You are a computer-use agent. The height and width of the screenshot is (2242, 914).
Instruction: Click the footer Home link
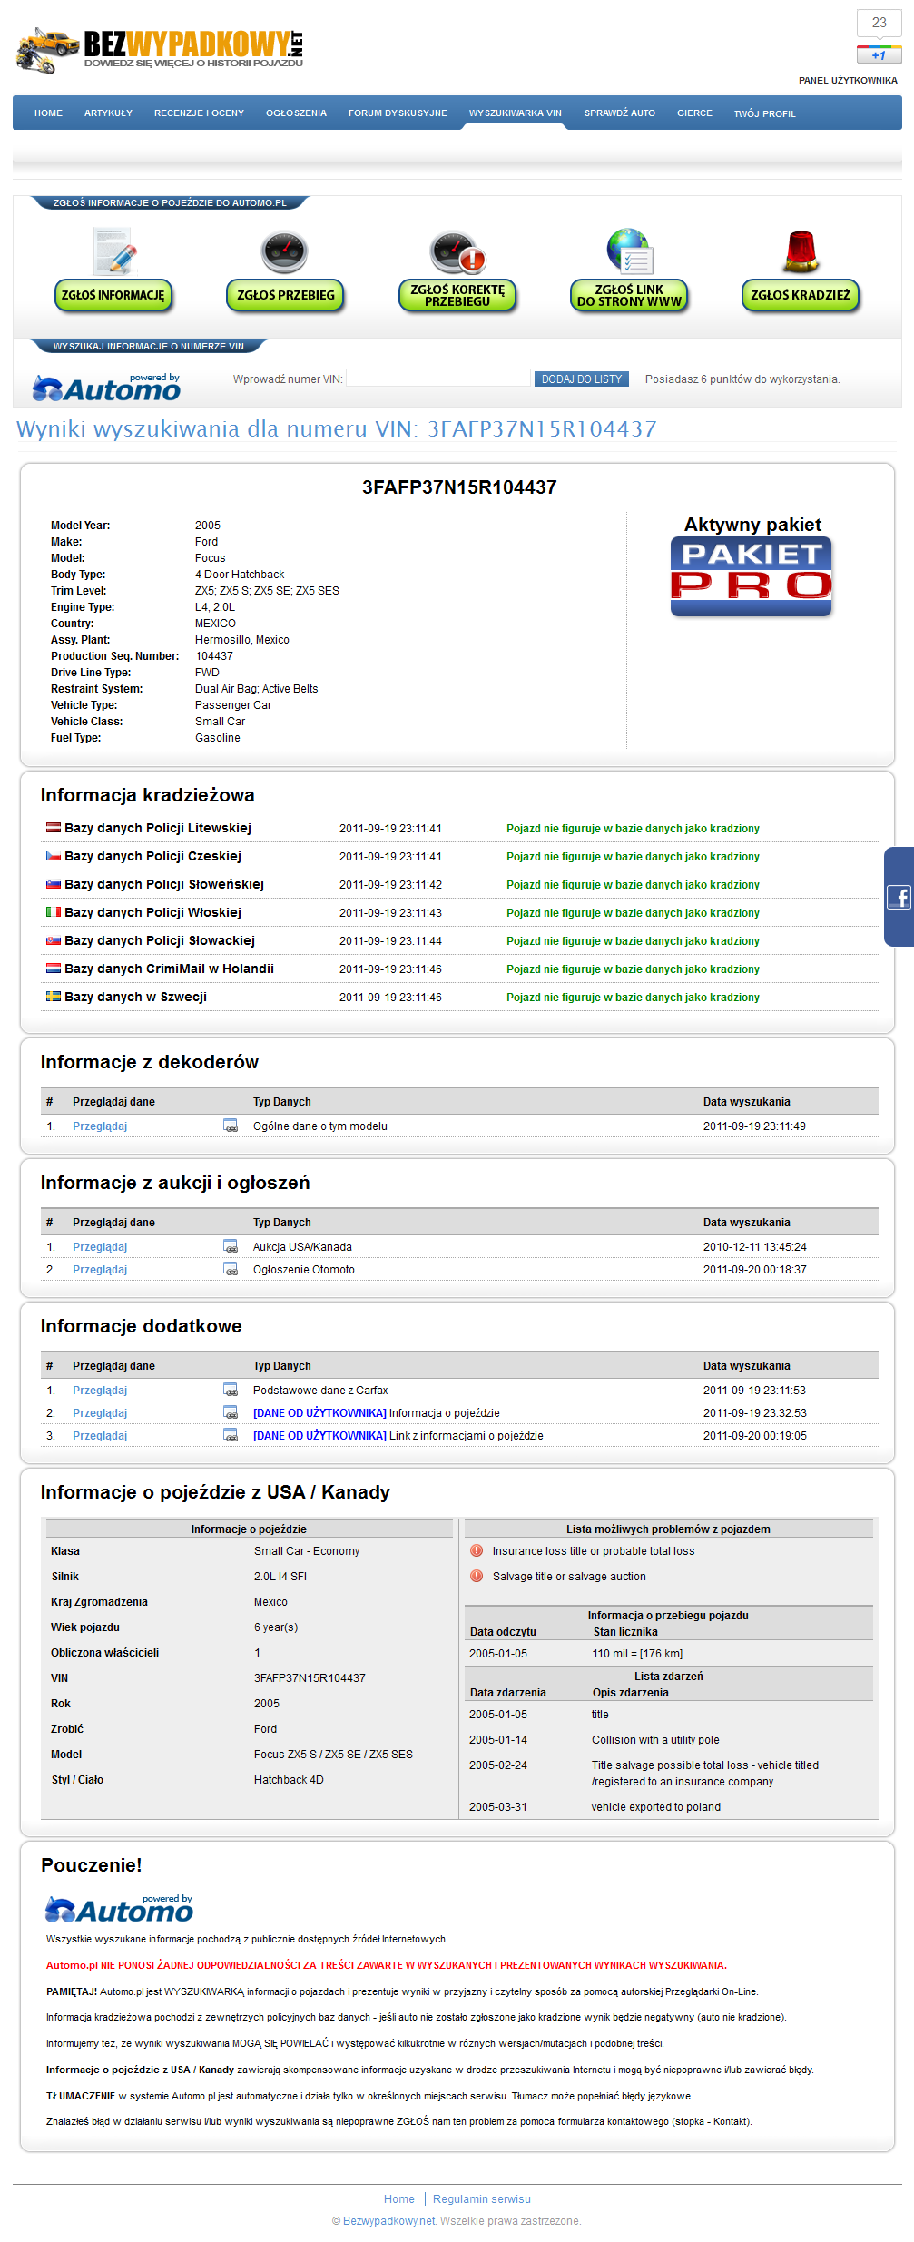point(399,2198)
